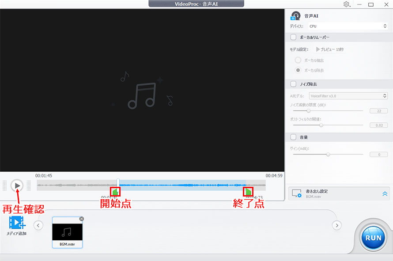Click the noise attenuation limit slider handle
Viewport: 393px width, 261px height.
coord(309,110)
